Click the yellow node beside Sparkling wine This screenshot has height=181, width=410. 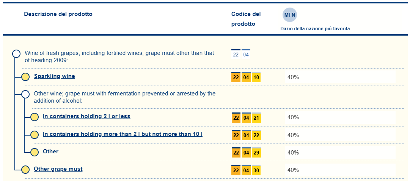click(25, 77)
